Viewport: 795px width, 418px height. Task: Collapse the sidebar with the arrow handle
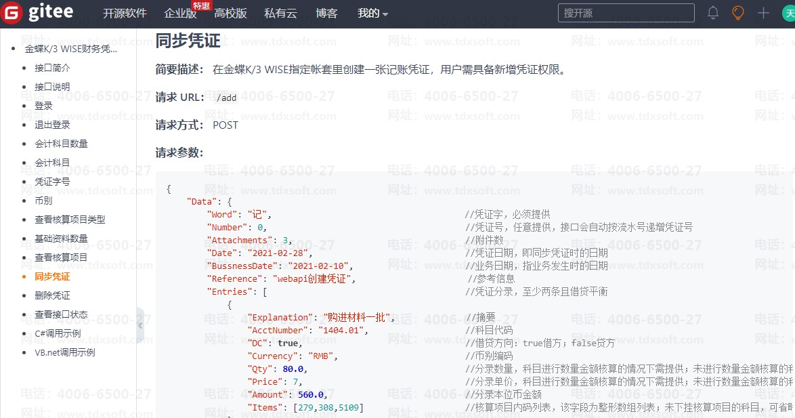pos(140,325)
